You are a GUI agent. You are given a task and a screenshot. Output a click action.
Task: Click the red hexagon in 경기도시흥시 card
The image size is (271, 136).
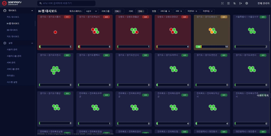tap(55, 32)
